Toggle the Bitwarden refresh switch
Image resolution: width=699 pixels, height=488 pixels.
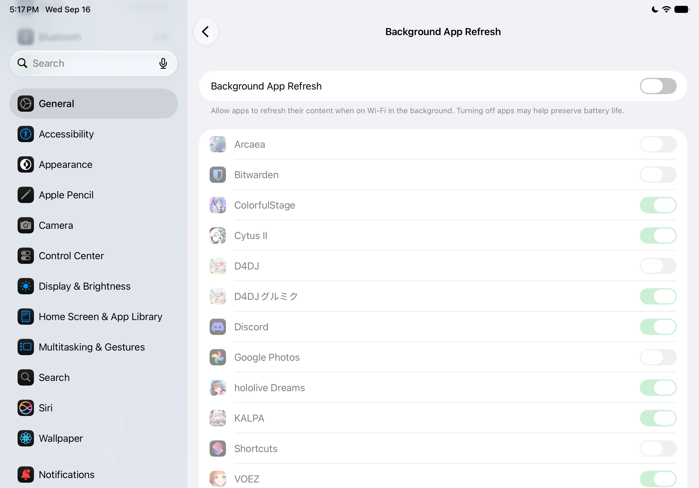[658, 175]
